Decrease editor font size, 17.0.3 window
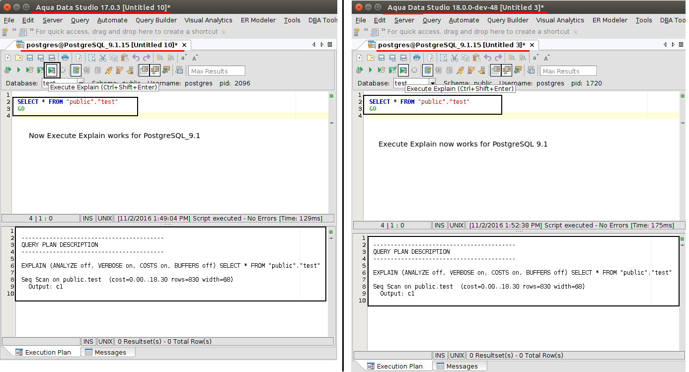This screenshot has width=689, height=372. point(184,58)
